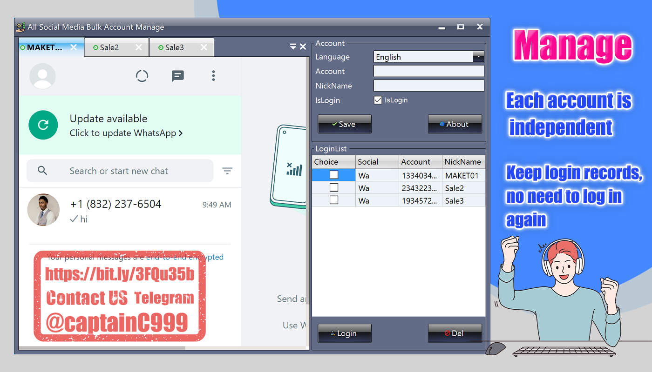
Task: Select the Sale3 nickname cell
Action: point(464,200)
